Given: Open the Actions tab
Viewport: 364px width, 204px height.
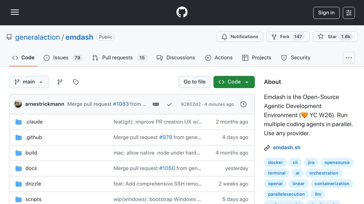Looking at the screenshot, I should click(219, 57).
